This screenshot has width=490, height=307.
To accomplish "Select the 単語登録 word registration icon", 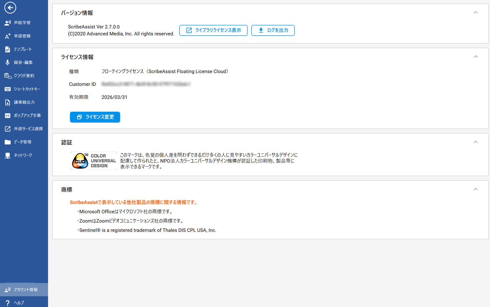I will [x=7, y=36].
